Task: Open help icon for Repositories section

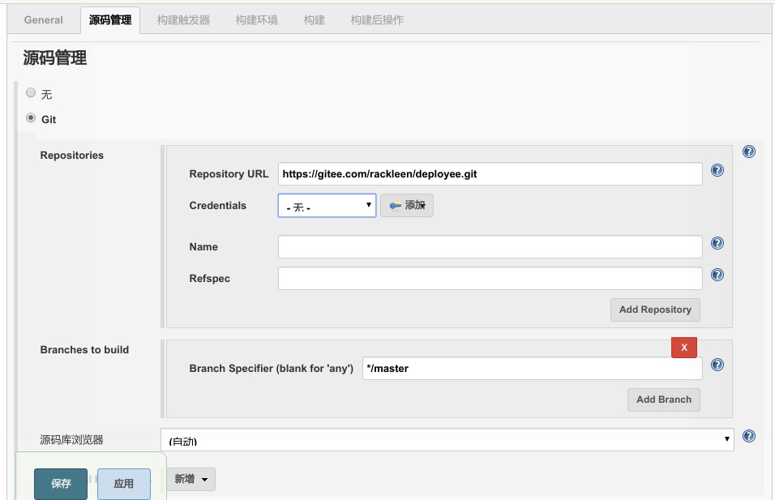Action: (748, 152)
